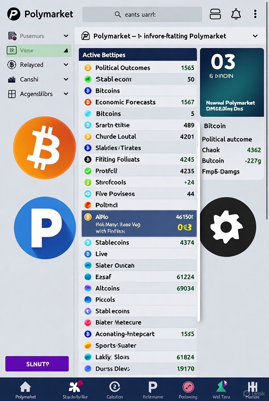The height and width of the screenshot is (401, 269).
Task: Open the Political Outcomes list entry
Action: 139,68
